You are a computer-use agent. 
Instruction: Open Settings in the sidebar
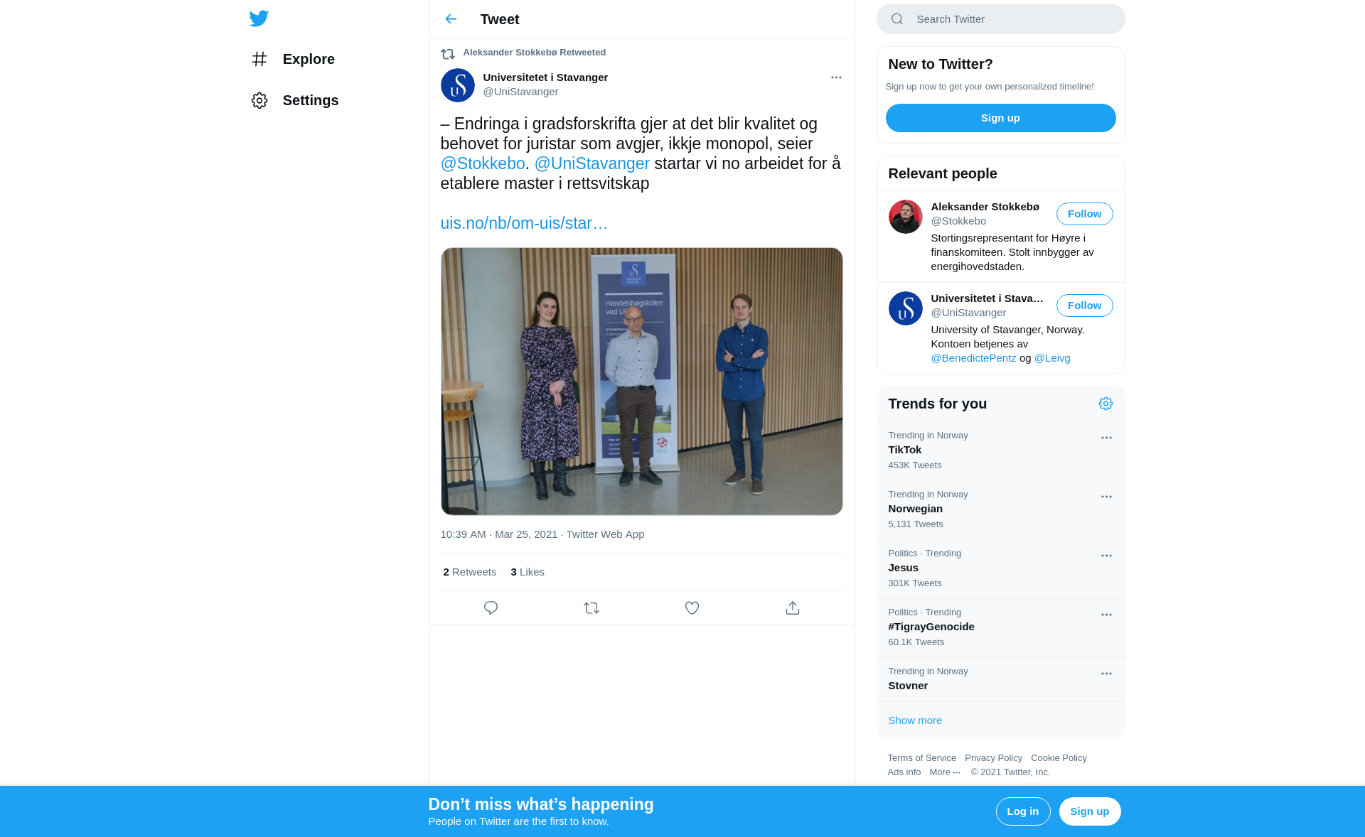(x=310, y=100)
